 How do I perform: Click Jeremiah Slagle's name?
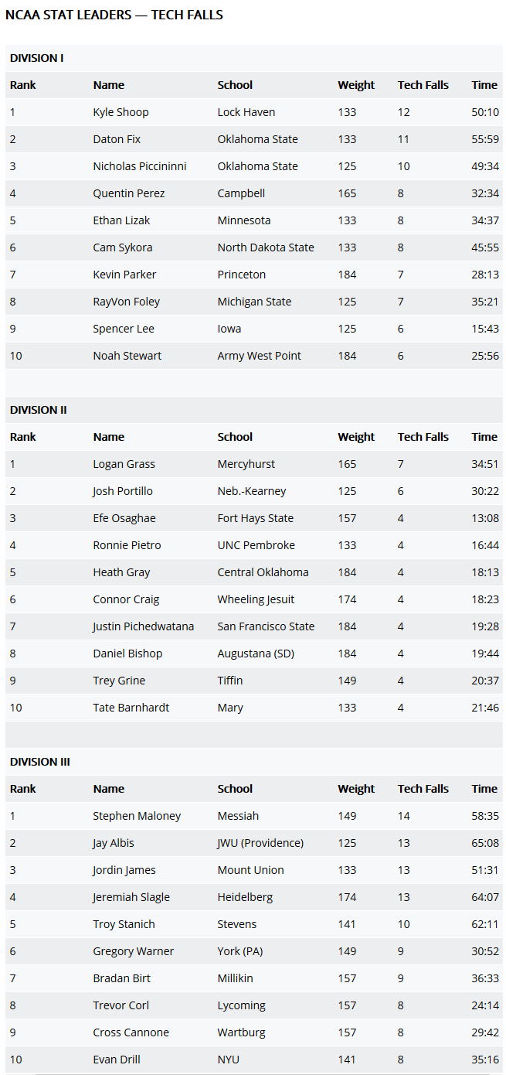pyautogui.click(x=131, y=897)
